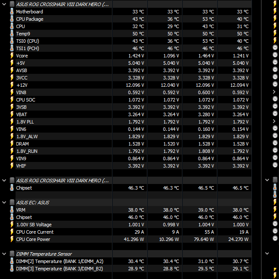The height and width of the screenshot is (279, 279).
Task: Click the VRM value 39.0 °C
Action: tap(206, 210)
